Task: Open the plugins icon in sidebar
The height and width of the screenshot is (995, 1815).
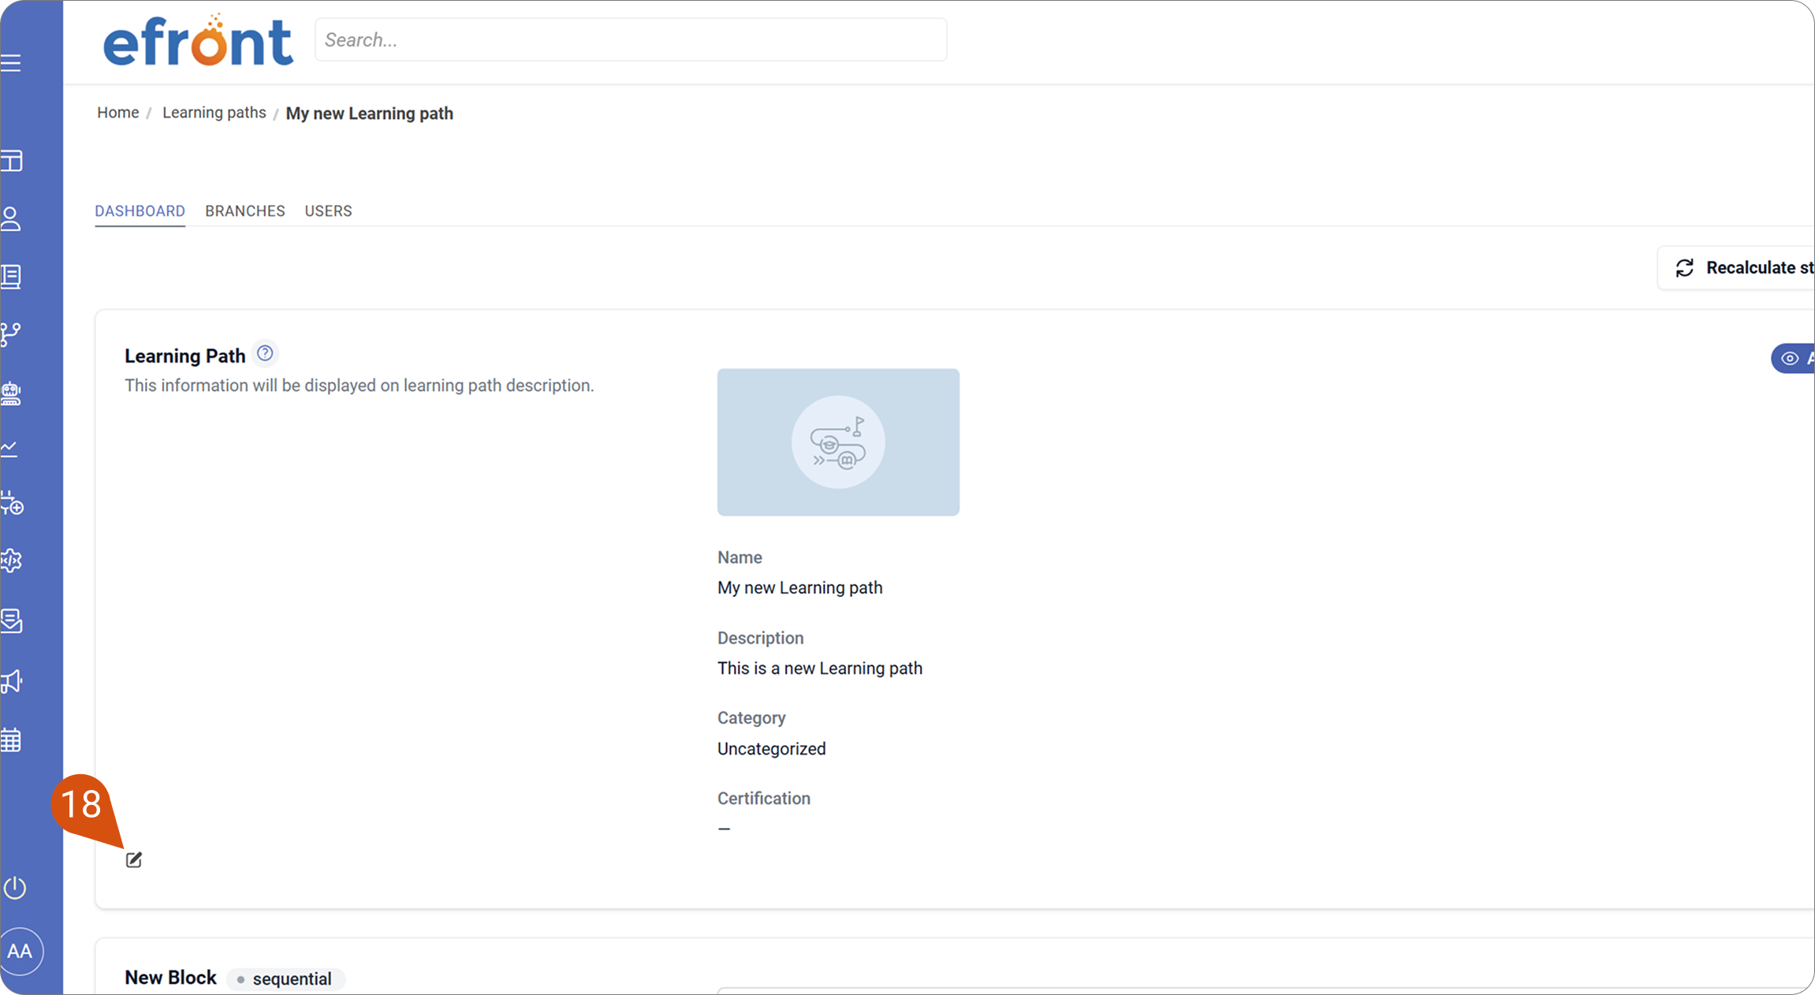Action: (12, 503)
